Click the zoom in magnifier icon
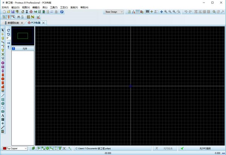The width and height of the screenshot is (226, 155). pyautogui.click(x=166, y=12)
